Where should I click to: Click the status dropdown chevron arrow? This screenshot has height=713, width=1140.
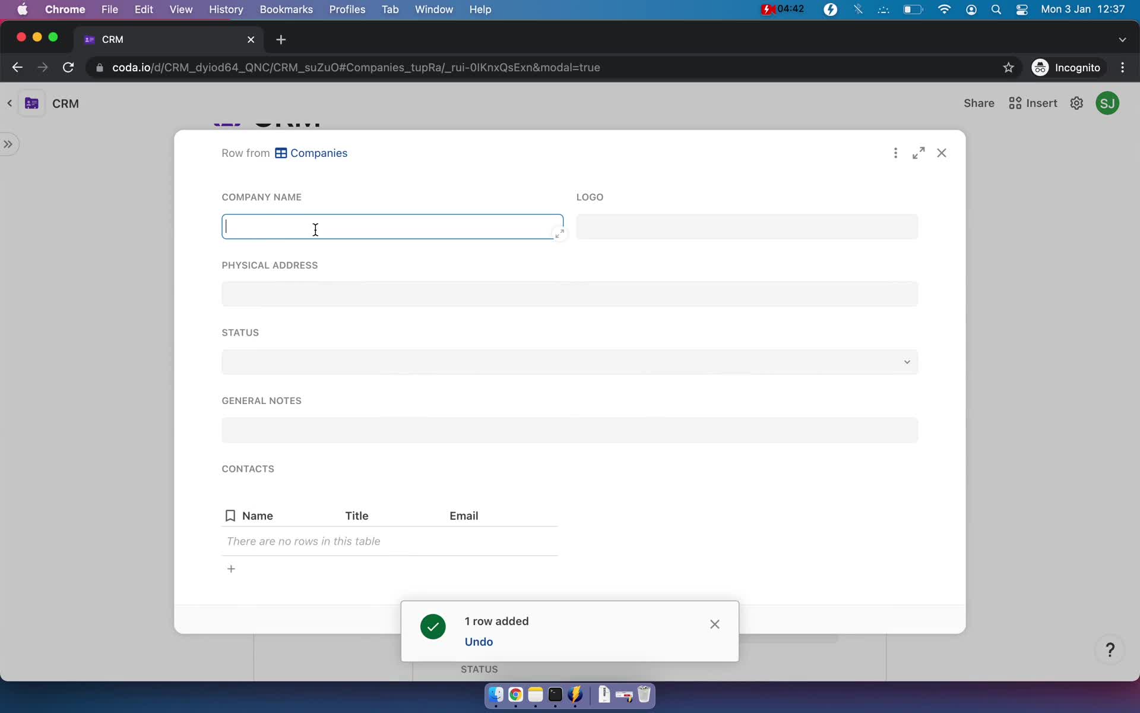pyautogui.click(x=906, y=361)
